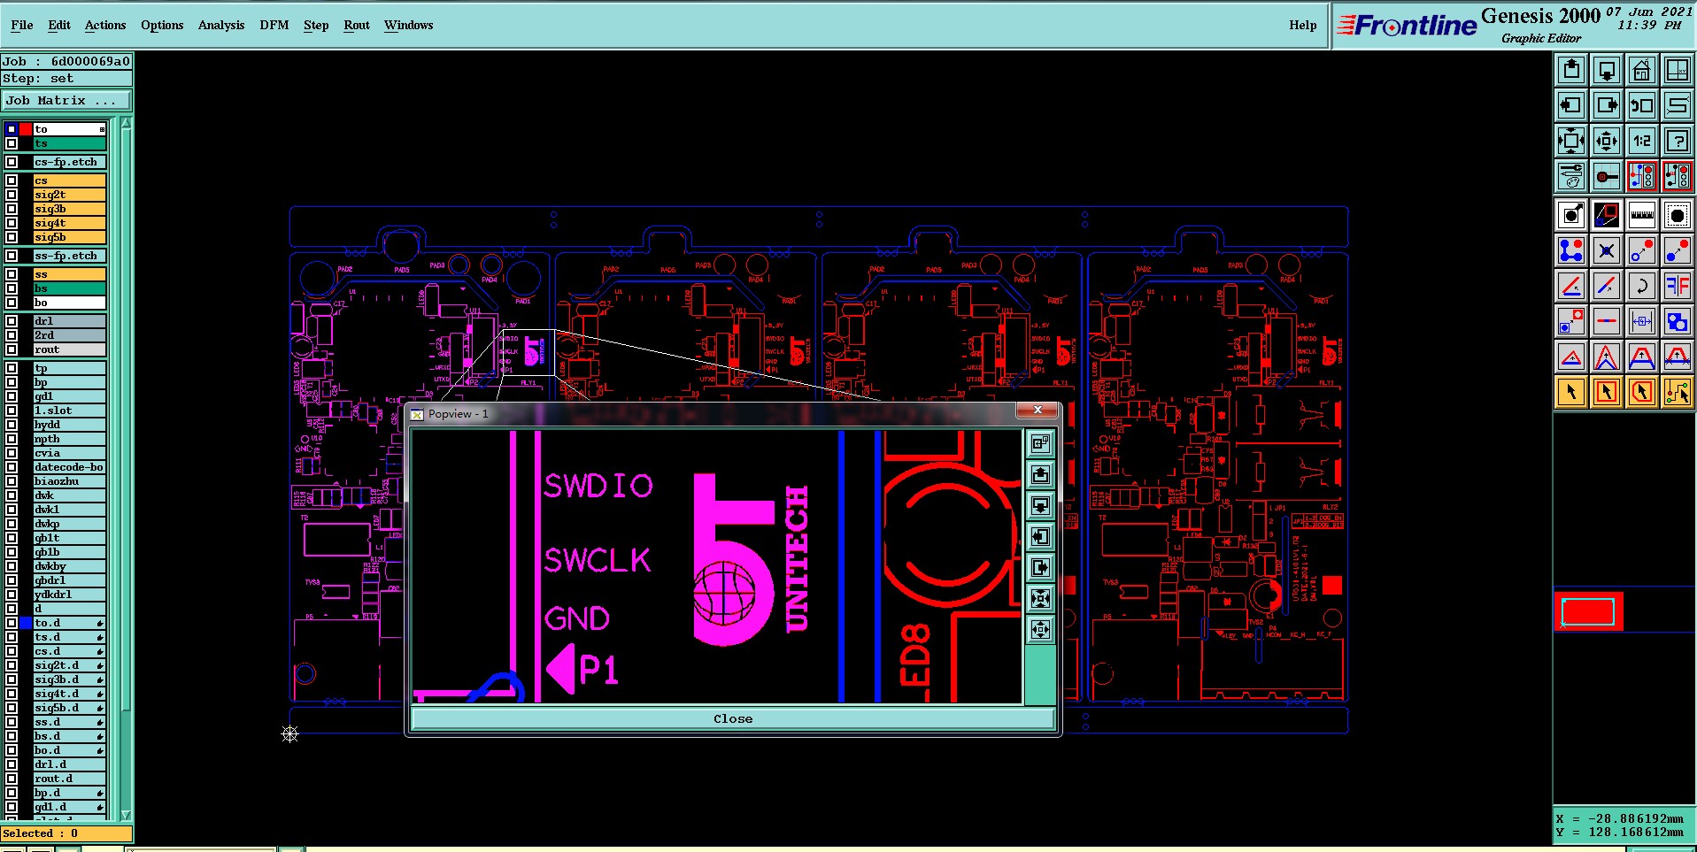Click the blue color swatch of layer to.d
The image size is (1697, 852).
[26, 623]
